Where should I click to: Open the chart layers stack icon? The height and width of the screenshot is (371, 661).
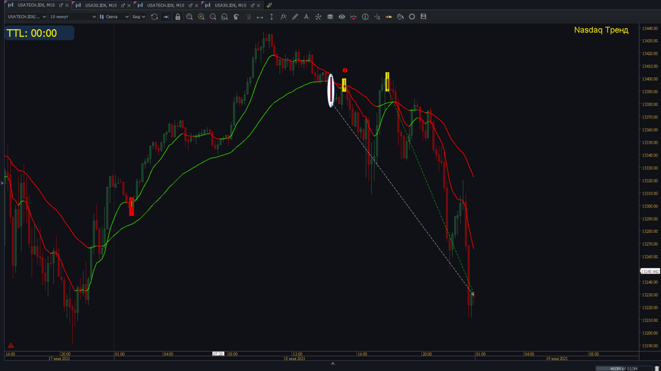330,17
